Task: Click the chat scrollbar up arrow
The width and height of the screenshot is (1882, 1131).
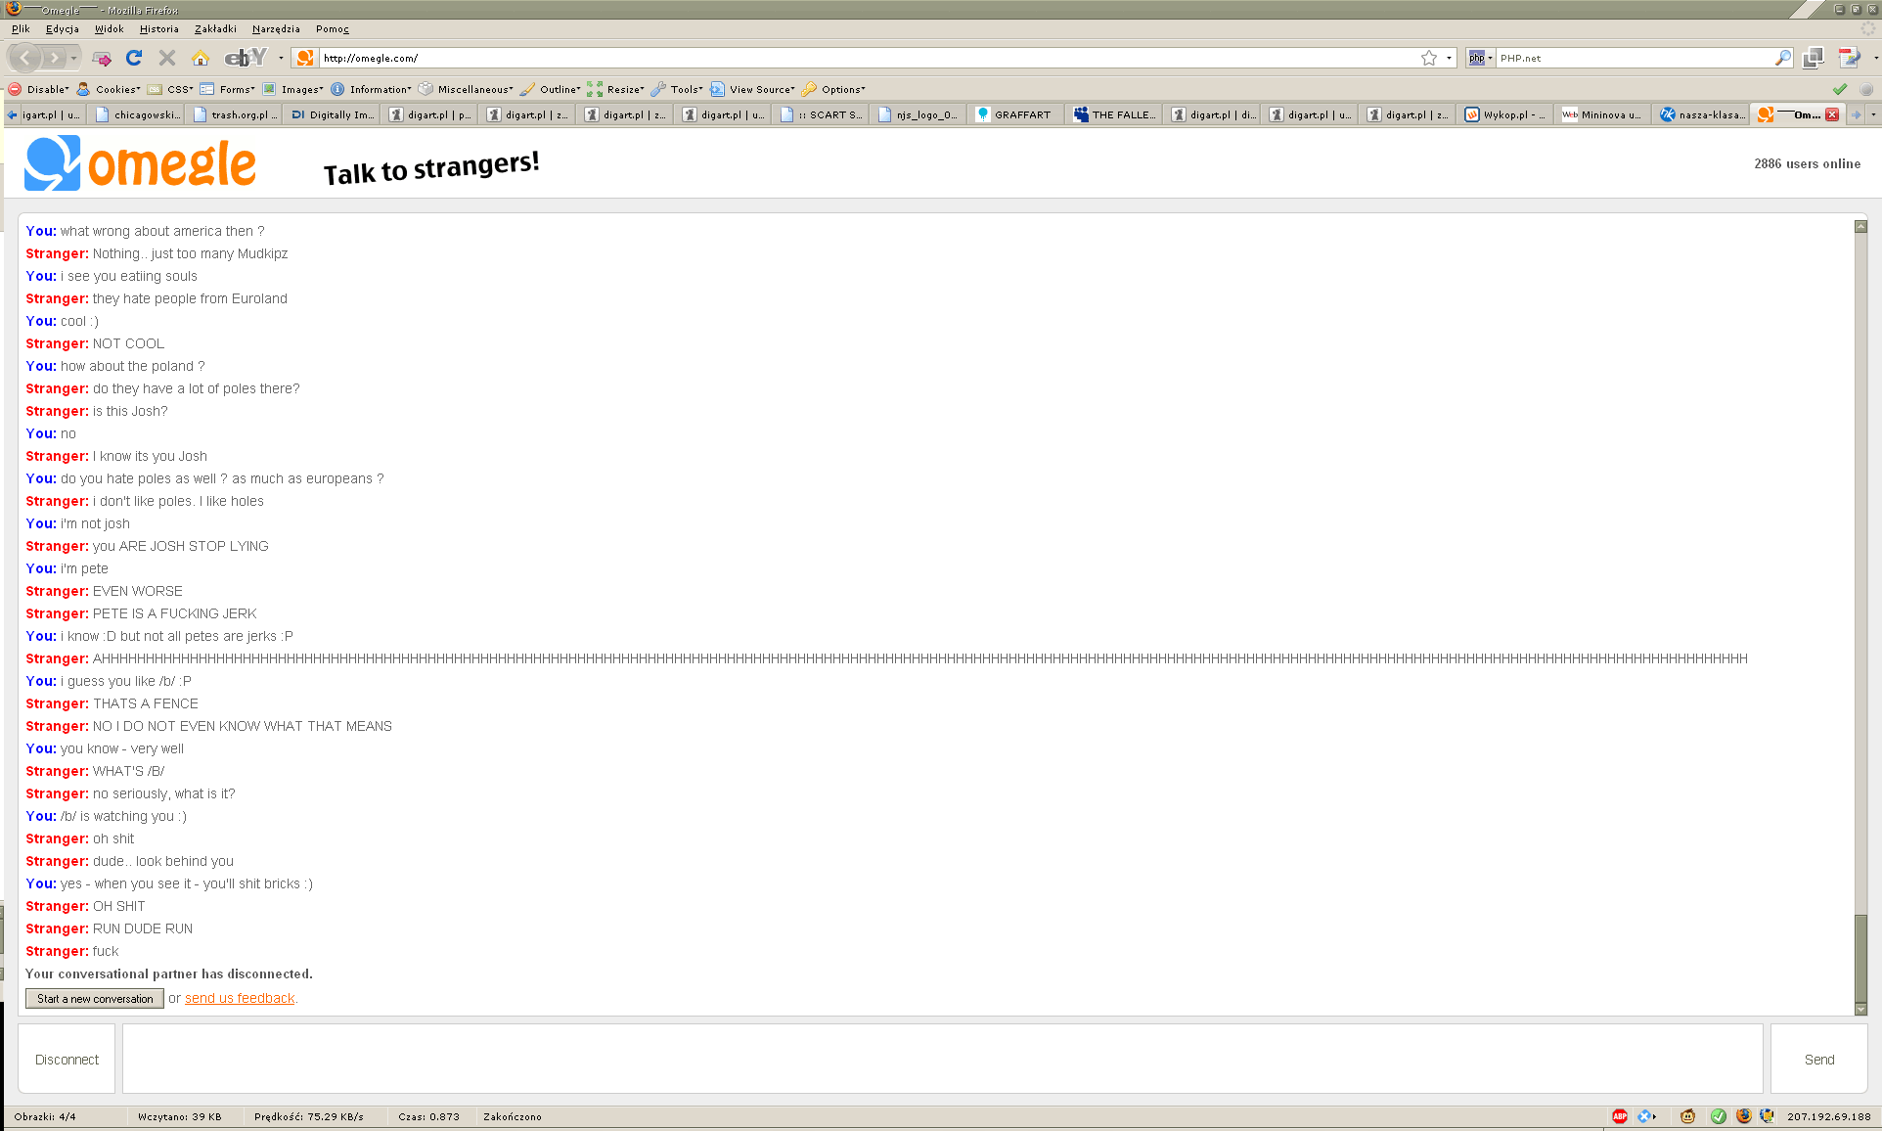Action: 1860,226
